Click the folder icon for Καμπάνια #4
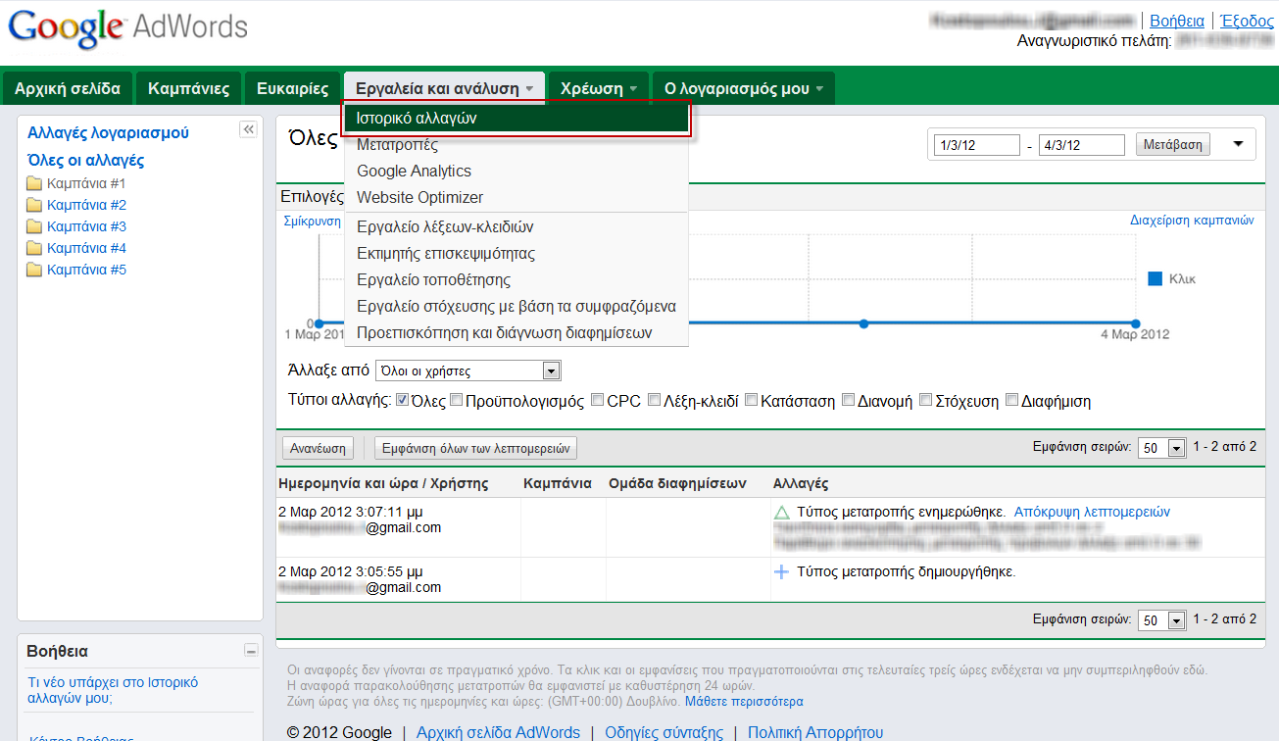The width and height of the screenshot is (1279, 741). point(34,248)
